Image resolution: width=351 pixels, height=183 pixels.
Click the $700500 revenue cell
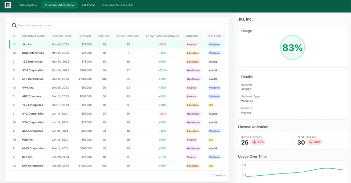pos(86,70)
